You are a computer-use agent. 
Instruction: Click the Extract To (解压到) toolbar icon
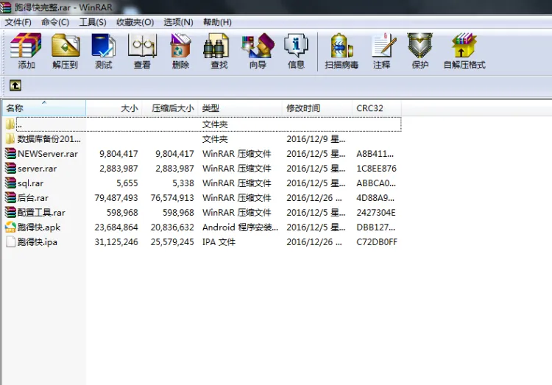[66, 45]
